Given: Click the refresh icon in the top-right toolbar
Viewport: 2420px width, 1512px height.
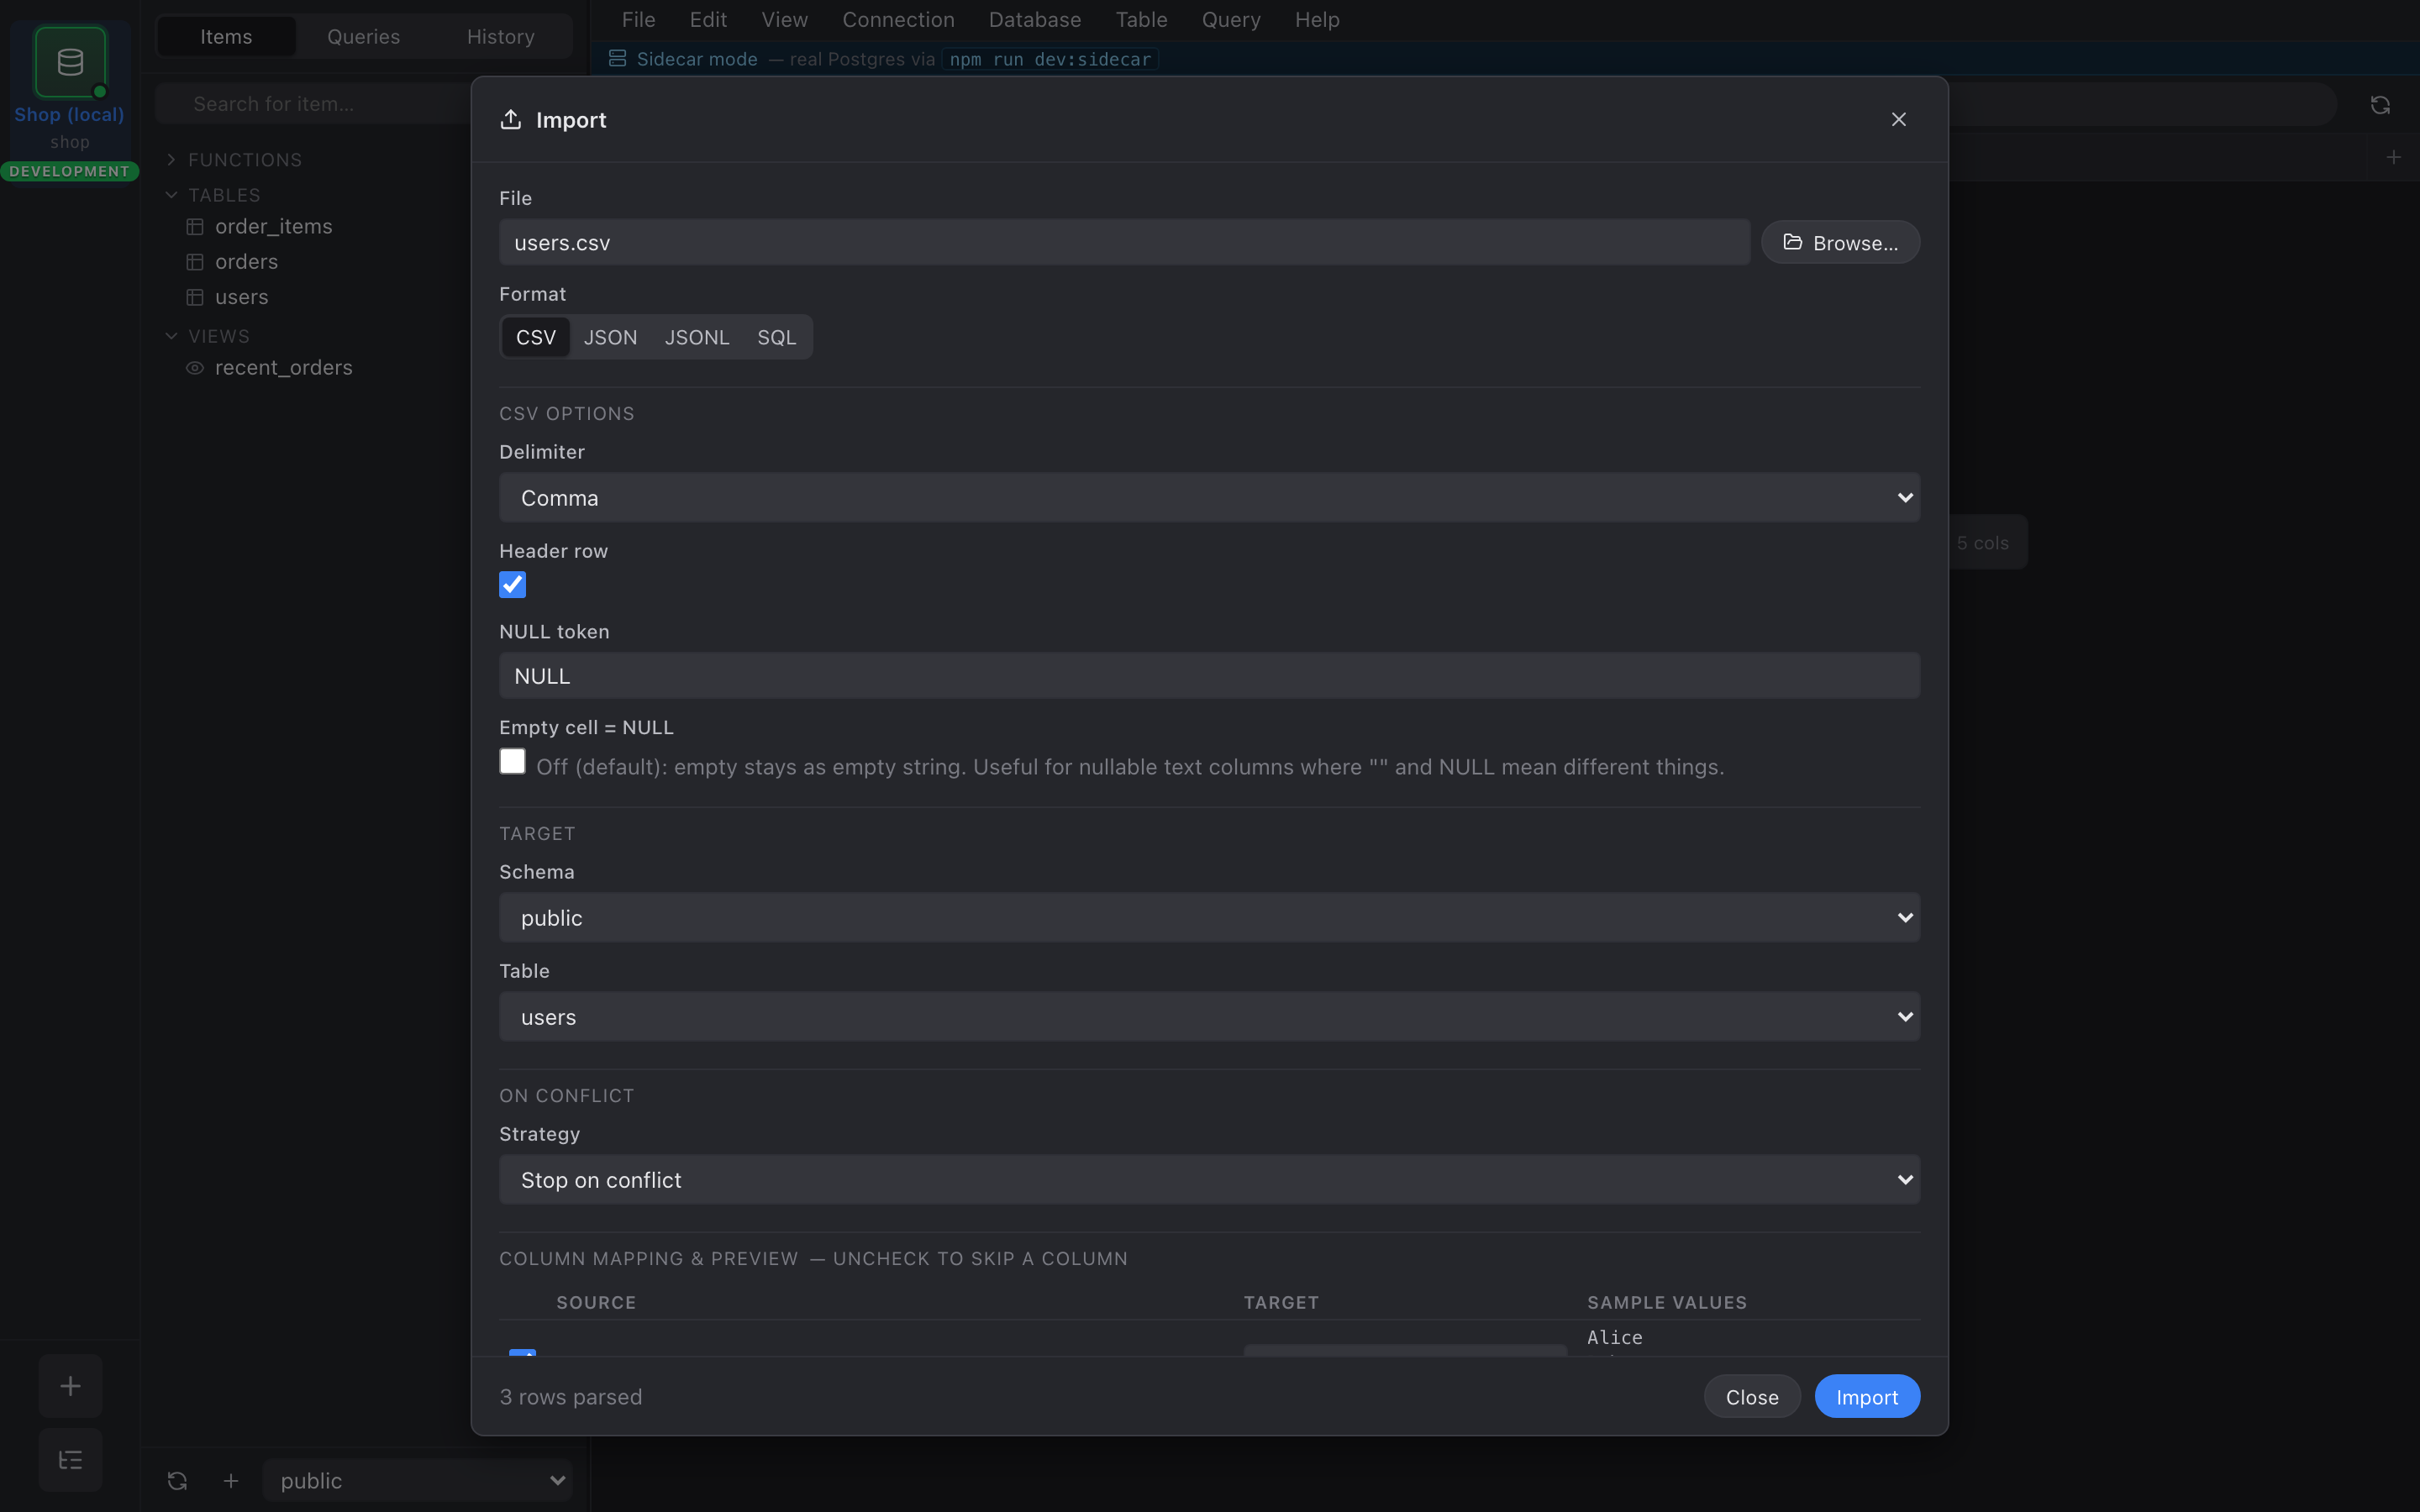Looking at the screenshot, I should click(x=2380, y=105).
